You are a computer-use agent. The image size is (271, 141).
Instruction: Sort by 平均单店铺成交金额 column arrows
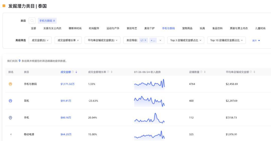tap(254, 72)
